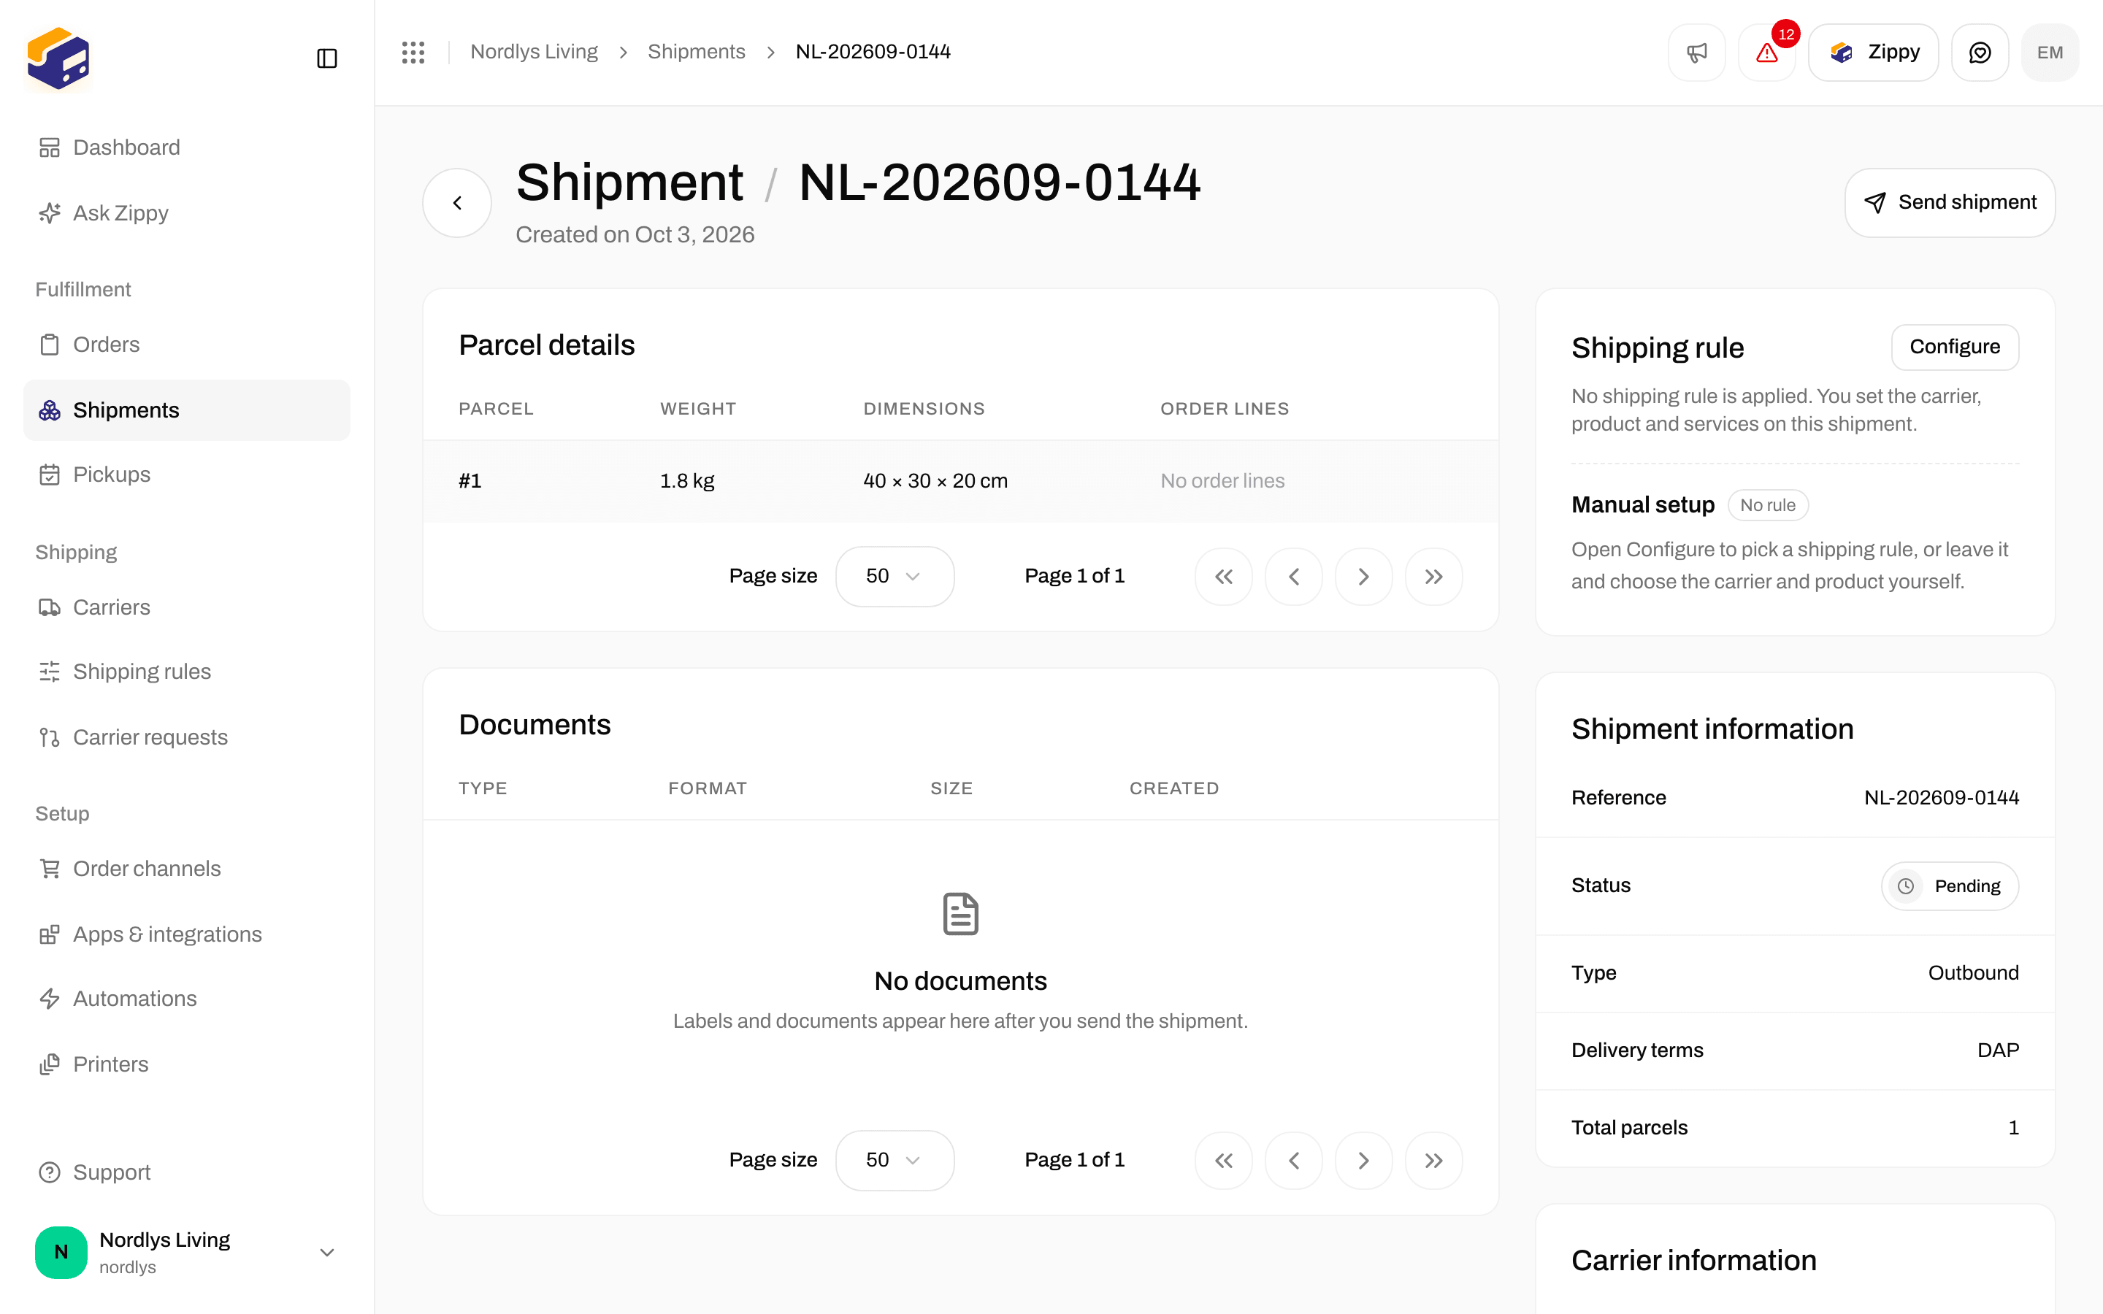Click the No documents file icon

tap(960, 913)
